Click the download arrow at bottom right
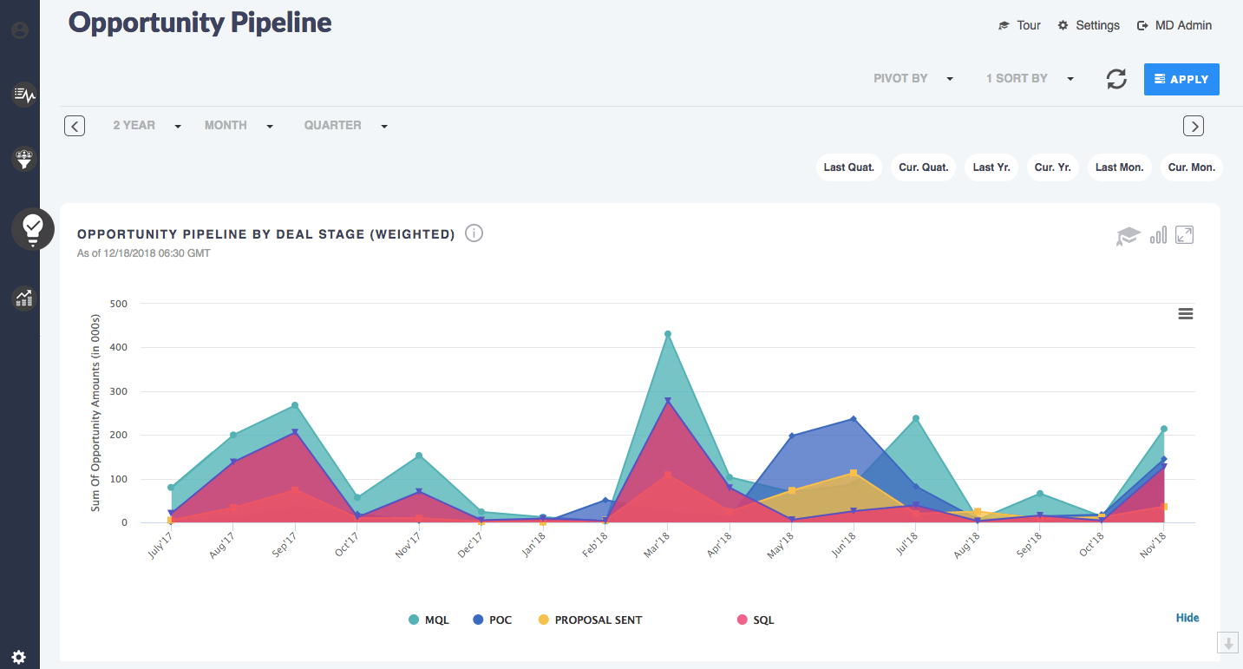1243x669 pixels. [x=1227, y=642]
